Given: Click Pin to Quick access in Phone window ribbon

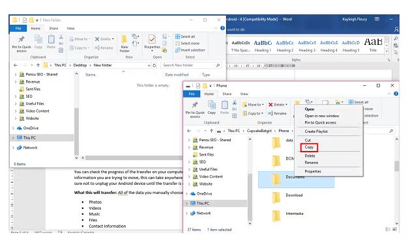Looking at the screenshot, I should 195,110.
